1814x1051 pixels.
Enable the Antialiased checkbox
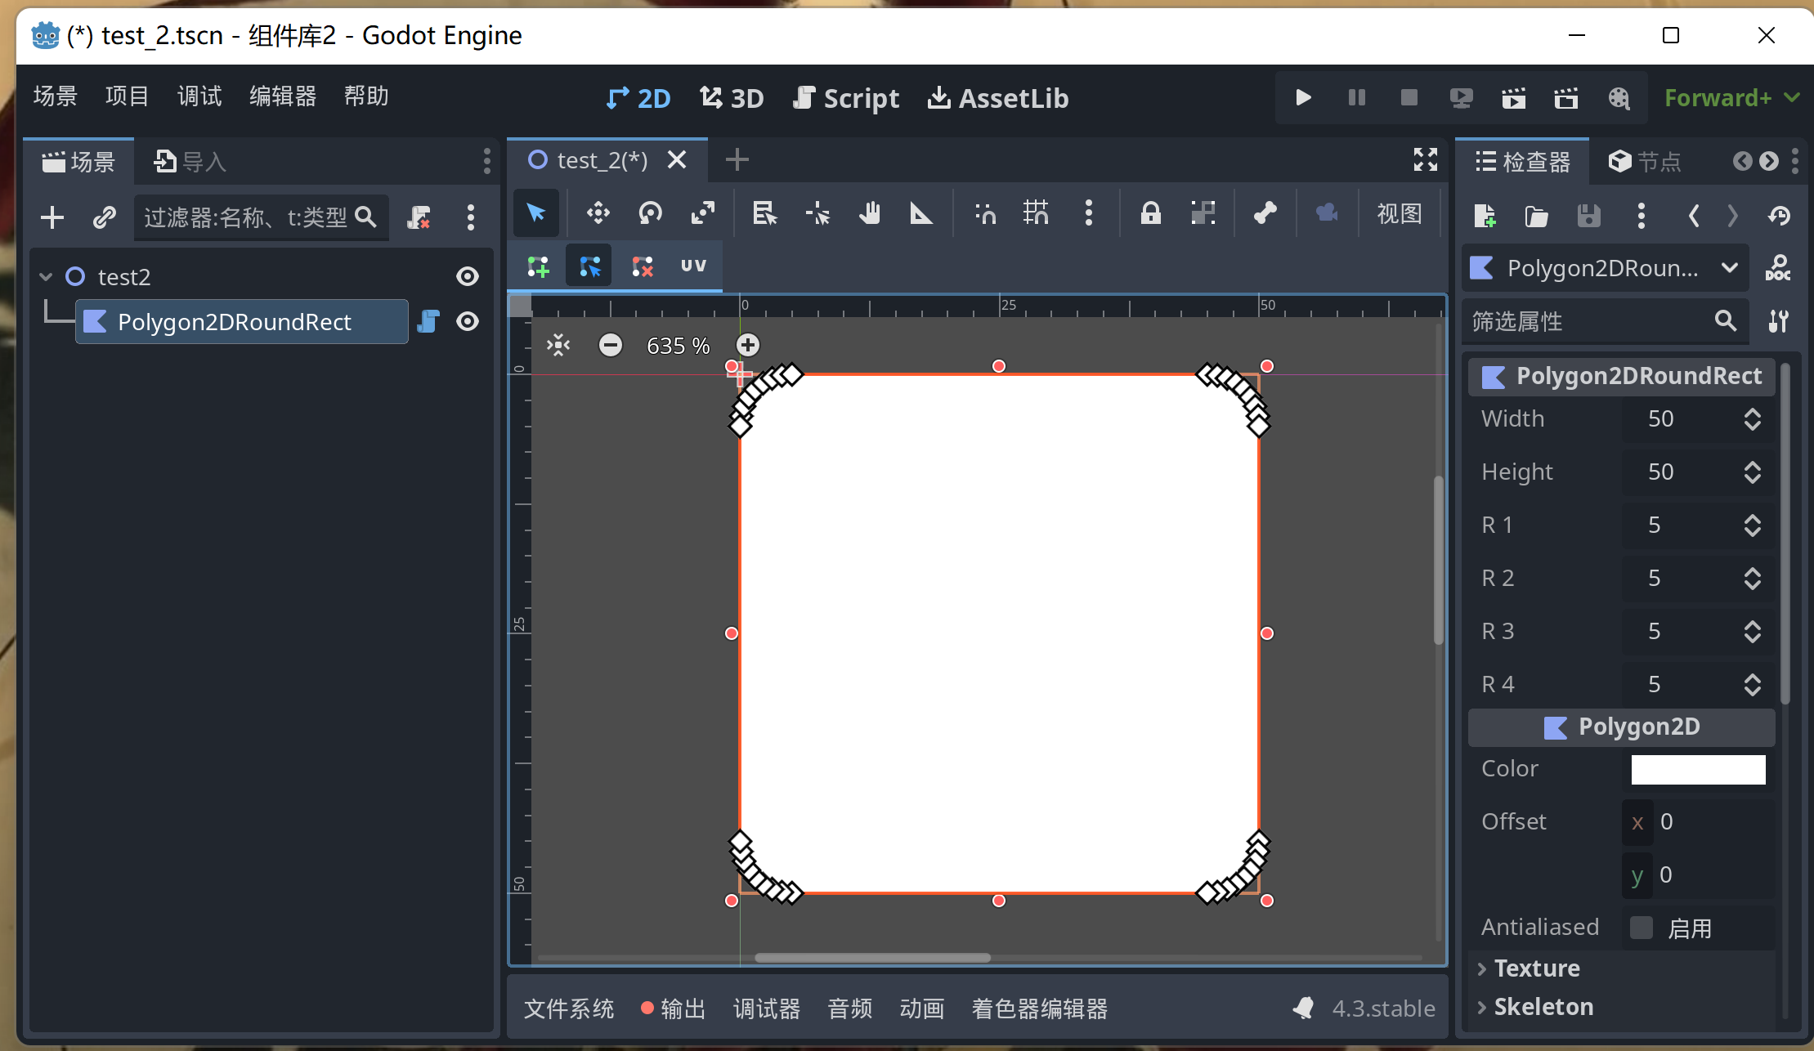(x=1641, y=928)
